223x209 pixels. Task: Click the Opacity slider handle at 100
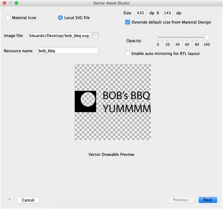[x=207, y=38]
